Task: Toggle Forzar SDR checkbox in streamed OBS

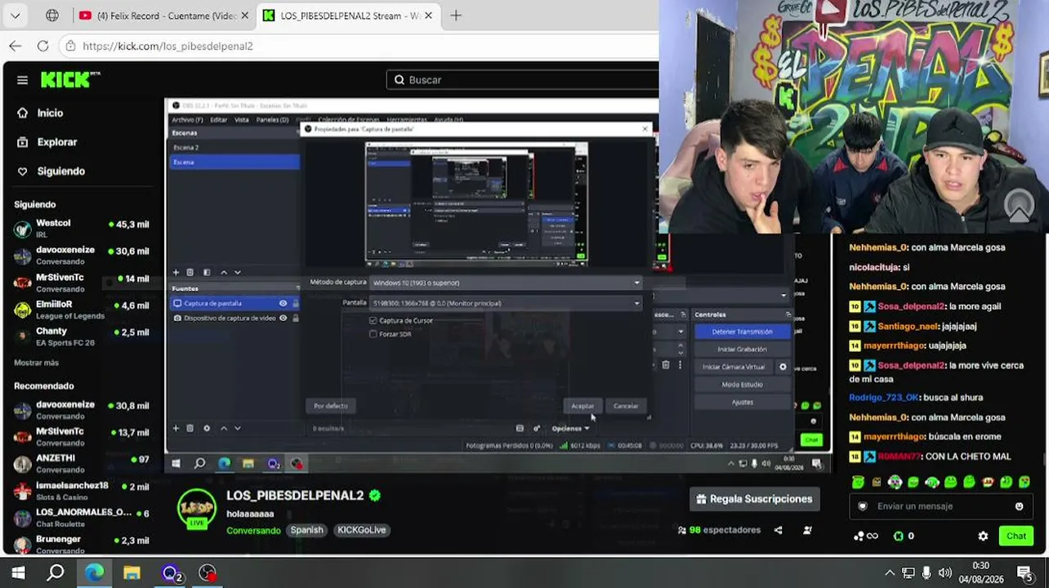Action: click(x=373, y=334)
